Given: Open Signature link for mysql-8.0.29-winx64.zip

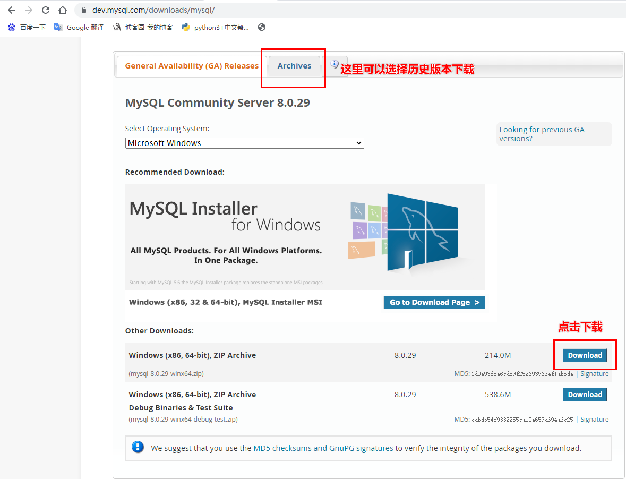Looking at the screenshot, I should click(x=595, y=374).
